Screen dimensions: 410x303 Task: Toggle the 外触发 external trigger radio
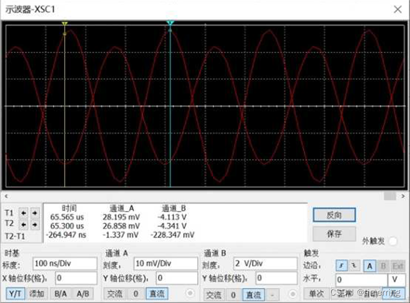tap(393, 241)
